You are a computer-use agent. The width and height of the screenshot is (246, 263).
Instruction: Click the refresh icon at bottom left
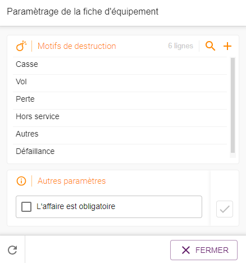point(12,250)
